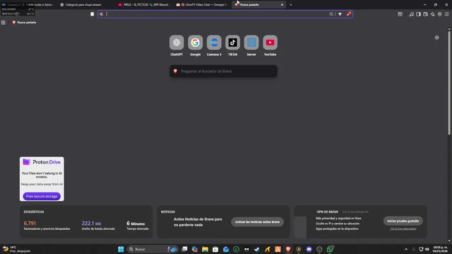Open the tab groups grid icon on bookmarks bar

3,22
